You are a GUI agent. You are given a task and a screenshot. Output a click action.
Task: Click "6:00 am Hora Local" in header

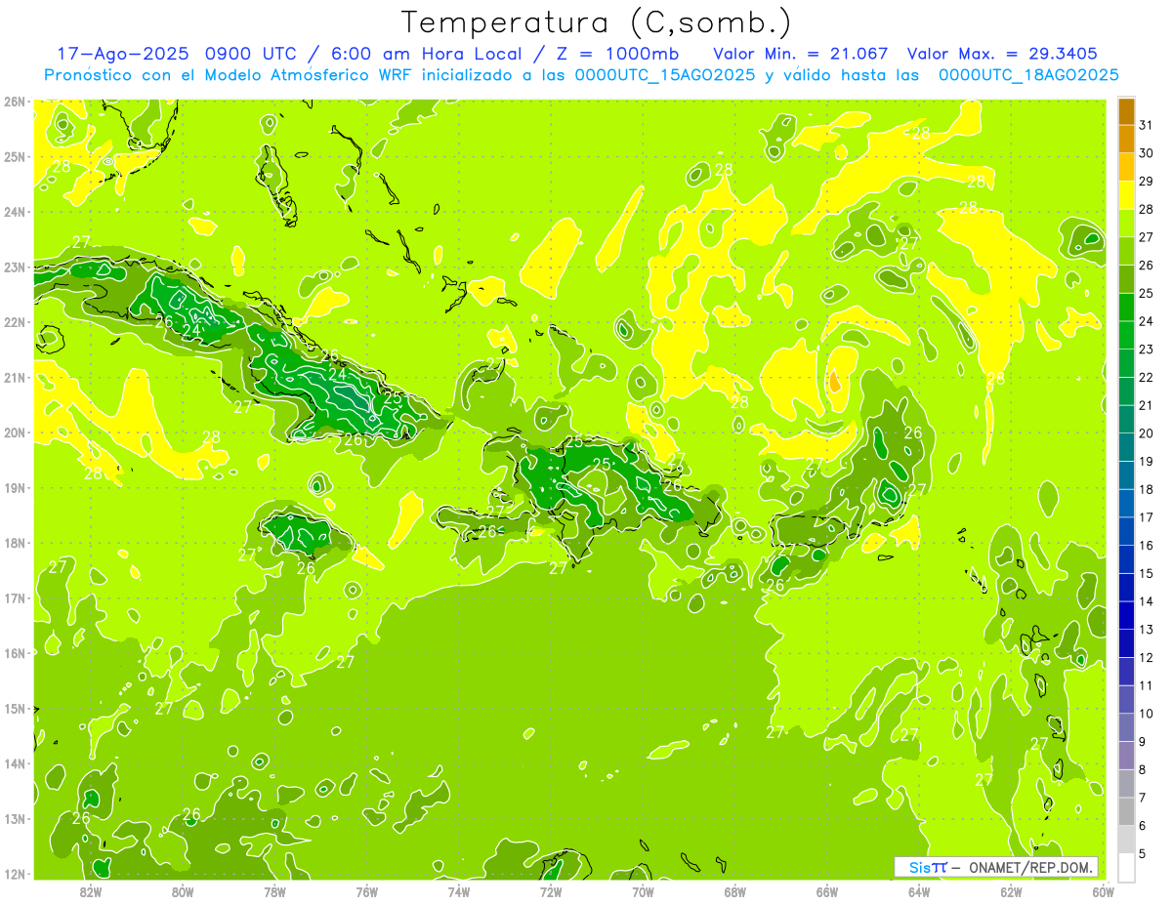point(424,54)
